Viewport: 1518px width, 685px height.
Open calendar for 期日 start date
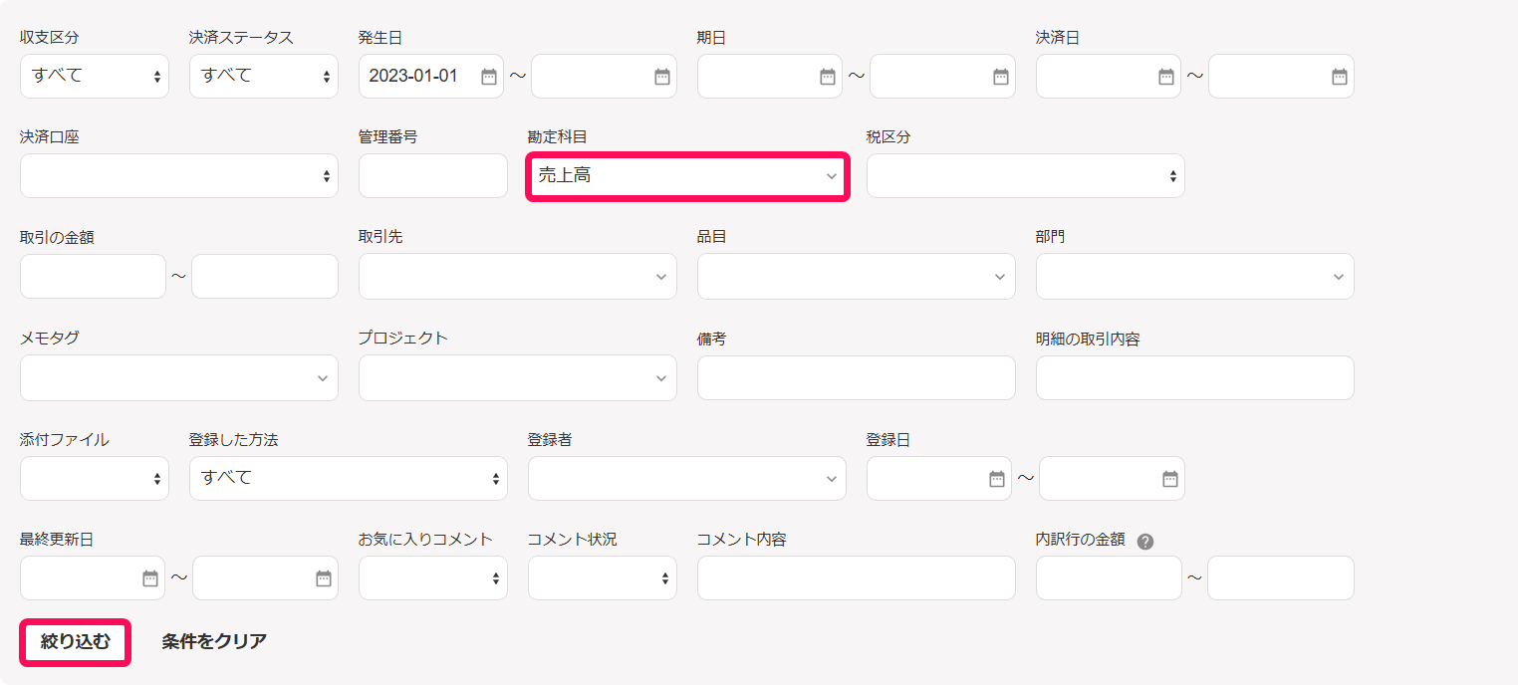coord(828,77)
